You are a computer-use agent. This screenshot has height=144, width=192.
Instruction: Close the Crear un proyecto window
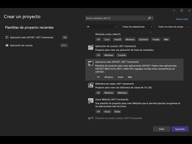coord(189,10)
